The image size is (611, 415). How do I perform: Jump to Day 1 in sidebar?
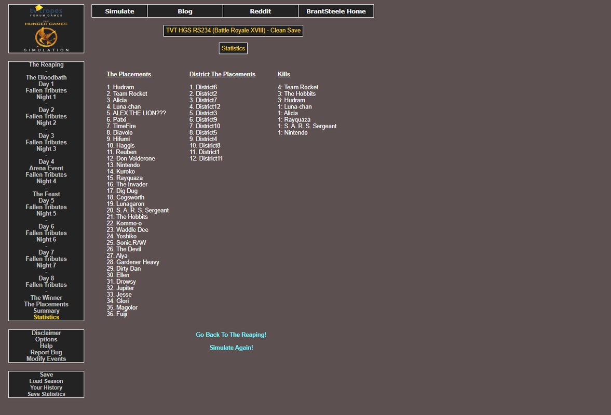click(x=46, y=84)
